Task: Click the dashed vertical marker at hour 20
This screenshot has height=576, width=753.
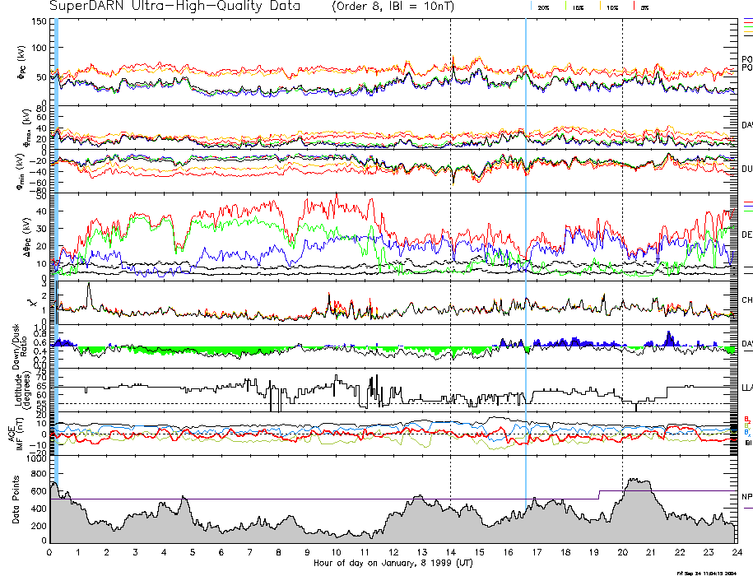Action: pyautogui.click(x=622, y=247)
